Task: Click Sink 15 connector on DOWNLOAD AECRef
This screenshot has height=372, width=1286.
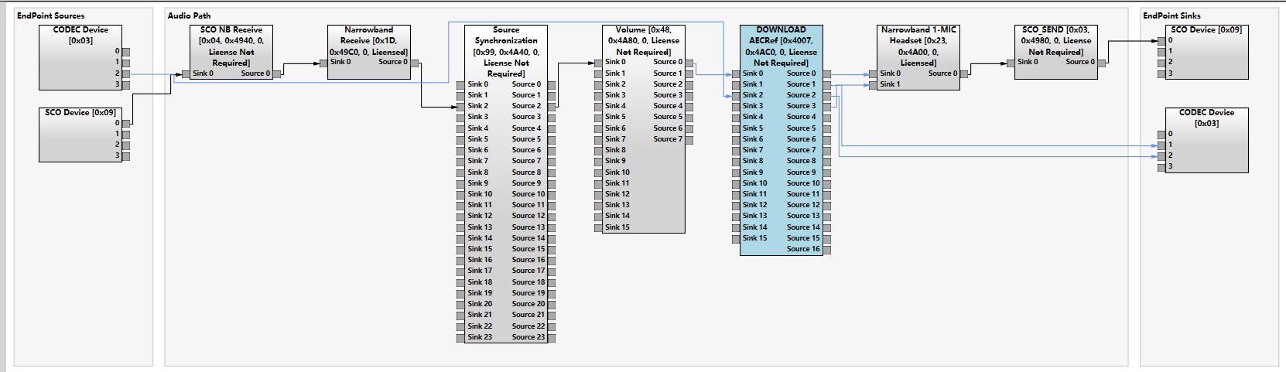Action: (x=737, y=239)
